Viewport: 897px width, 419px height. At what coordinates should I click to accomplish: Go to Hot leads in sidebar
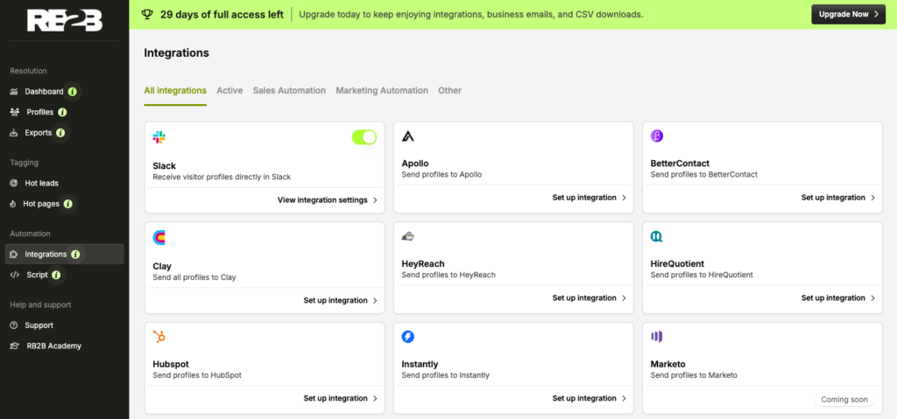pyautogui.click(x=41, y=183)
